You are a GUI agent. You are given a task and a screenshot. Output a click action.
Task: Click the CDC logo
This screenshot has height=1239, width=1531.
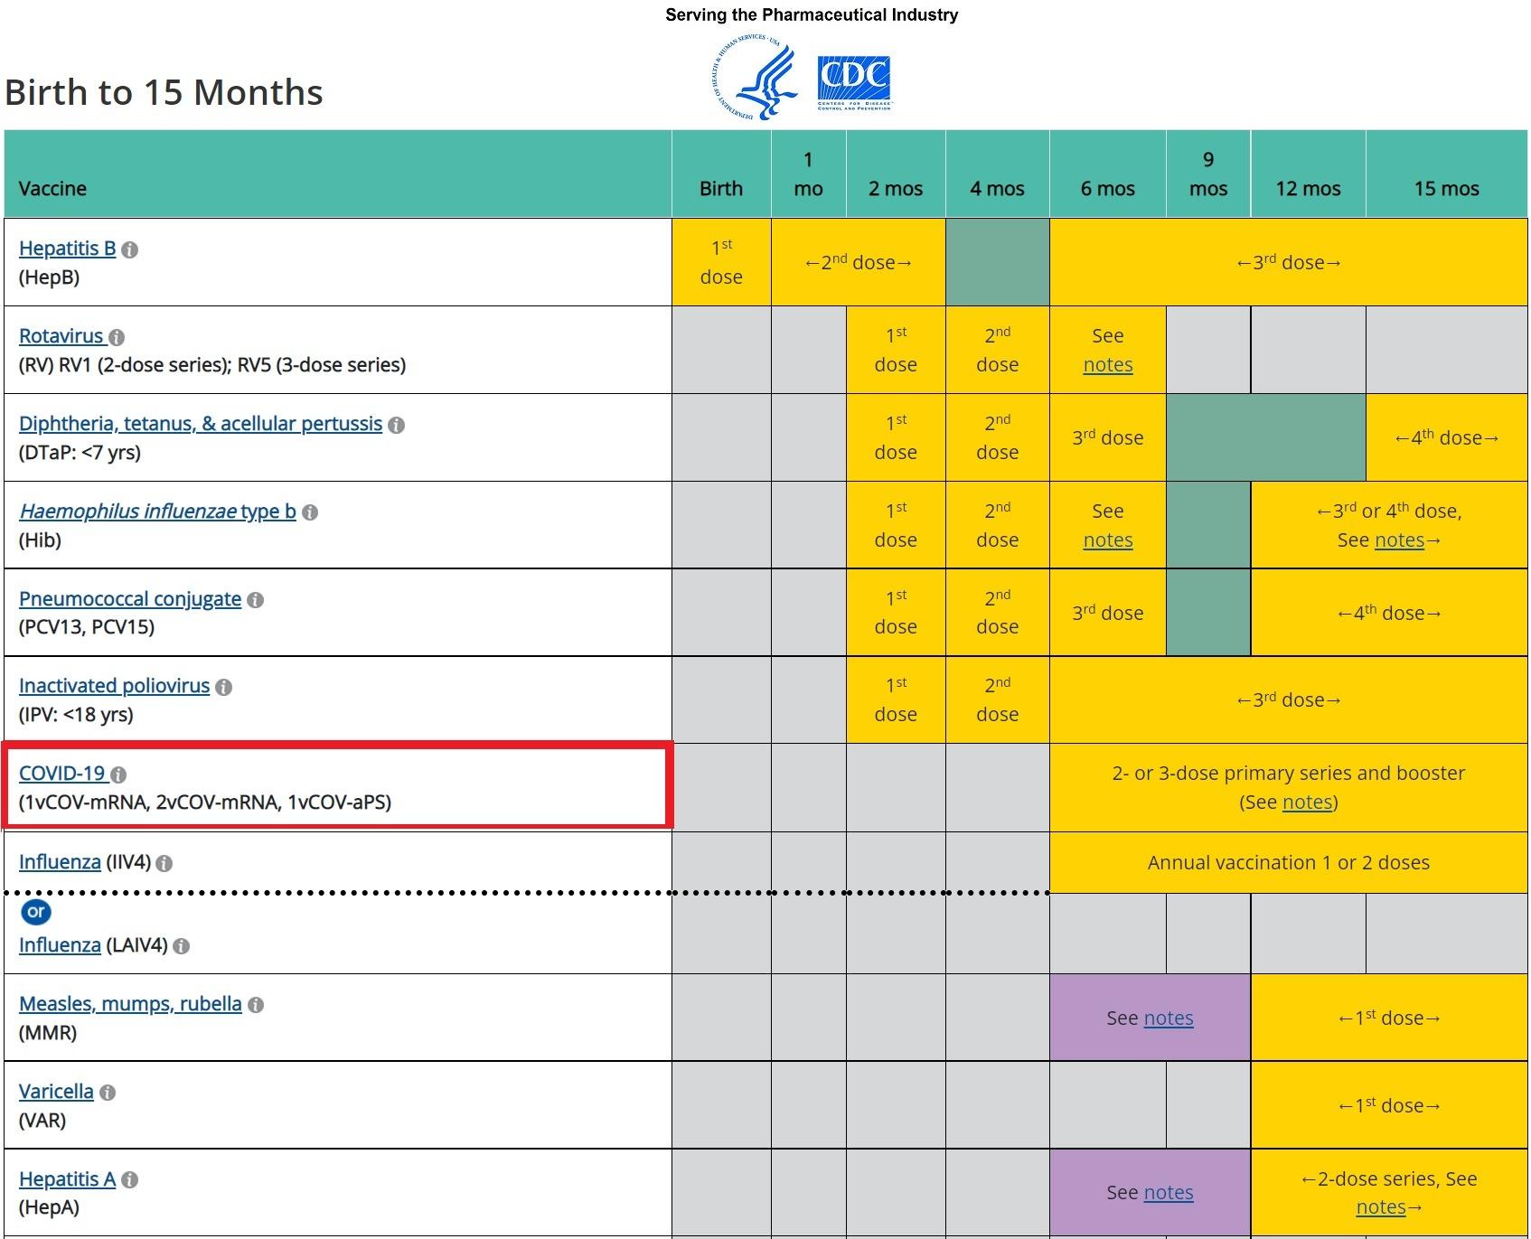pyautogui.click(x=854, y=83)
